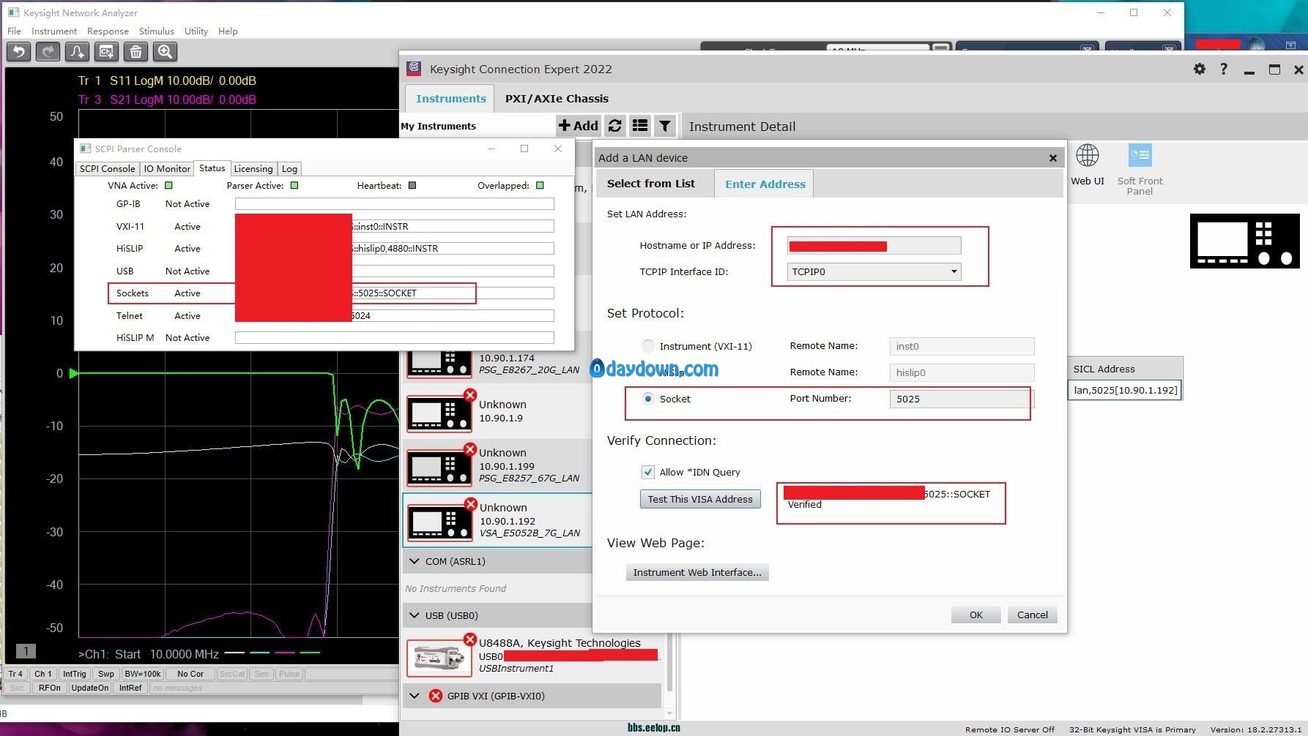Open Connection Expert help question mark
This screenshot has height=736, width=1308.
(x=1224, y=69)
